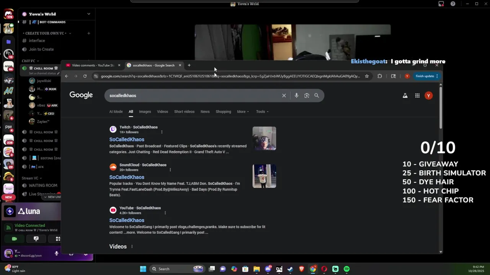Open Chrome profile avatar in toolbar
490x275 pixels.
pyautogui.click(x=407, y=76)
